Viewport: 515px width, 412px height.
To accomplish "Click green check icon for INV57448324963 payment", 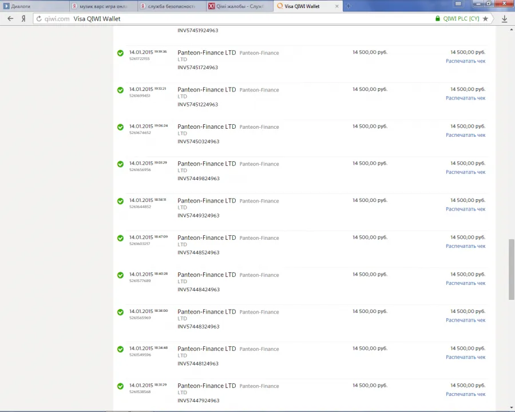I will coord(121,312).
